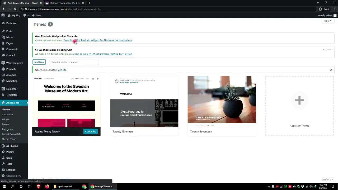
Task: Open Howdy, admin account menu
Action: (327, 15)
